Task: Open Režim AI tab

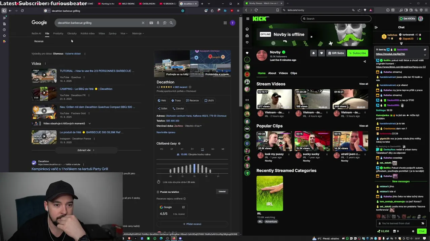Action: (x=36, y=33)
